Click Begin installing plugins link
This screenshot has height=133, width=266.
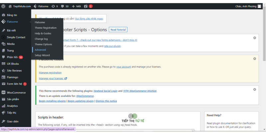click(x=52, y=101)
